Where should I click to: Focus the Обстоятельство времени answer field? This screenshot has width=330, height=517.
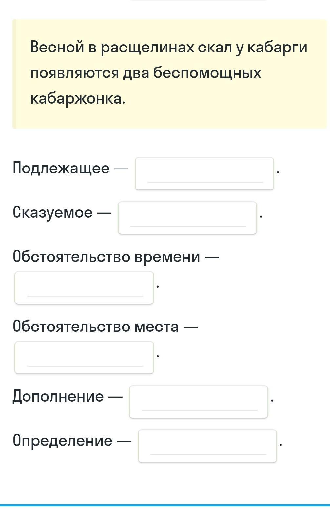tap(84, 288)
